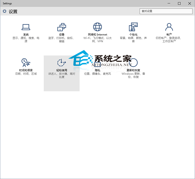195x179 pixels.
Task: Click the 日期、时间、区域 description
Action: (x=26, y=74)
